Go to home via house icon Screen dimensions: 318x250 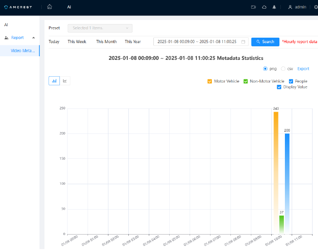click(x=49, y=7)
